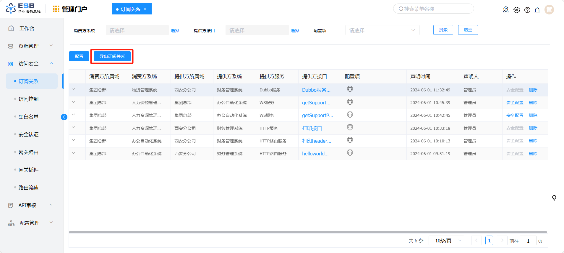
Task: Click config item icon in Dubbo服务 row
Action: 350,89
